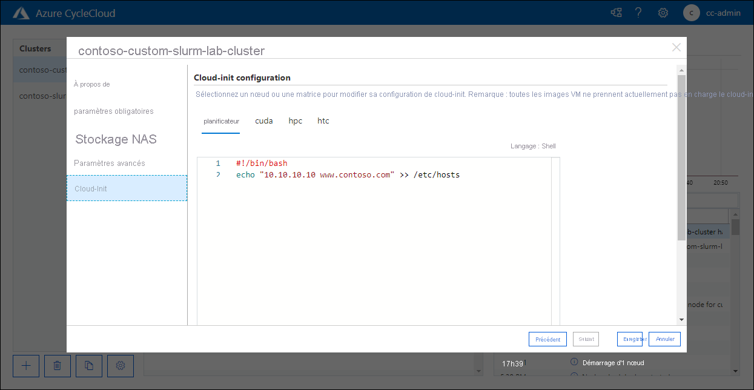Select the planificateur tab

tap(220, 121)
